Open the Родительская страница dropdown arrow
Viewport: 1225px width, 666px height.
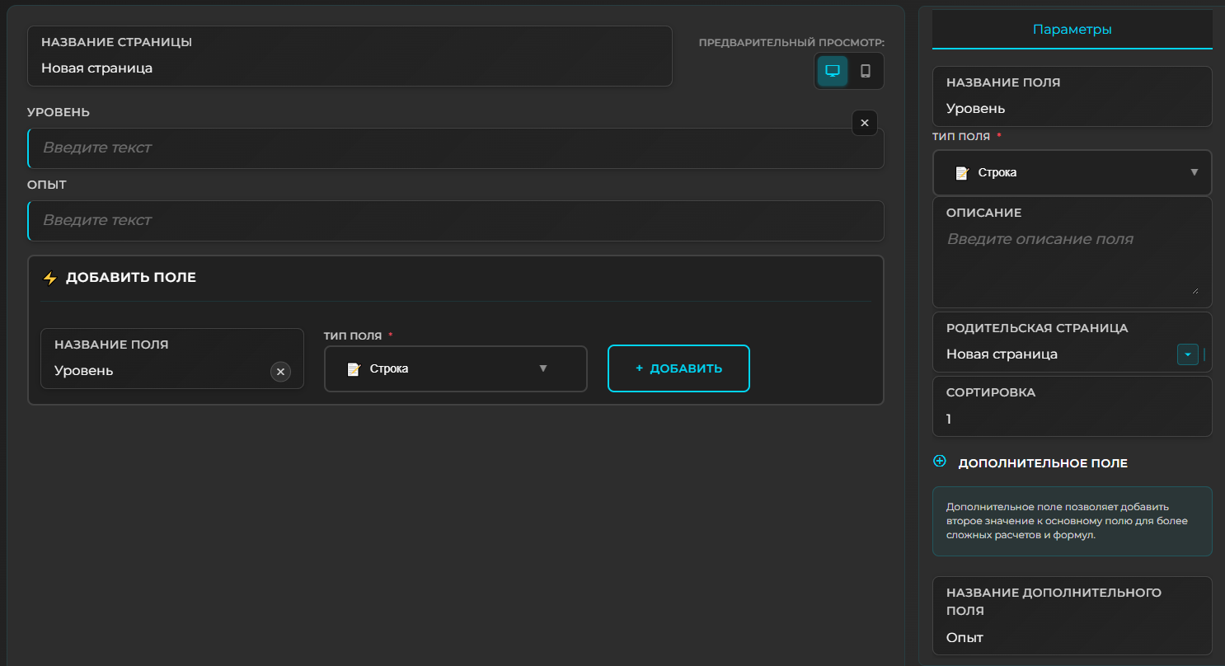[1187, 354]
